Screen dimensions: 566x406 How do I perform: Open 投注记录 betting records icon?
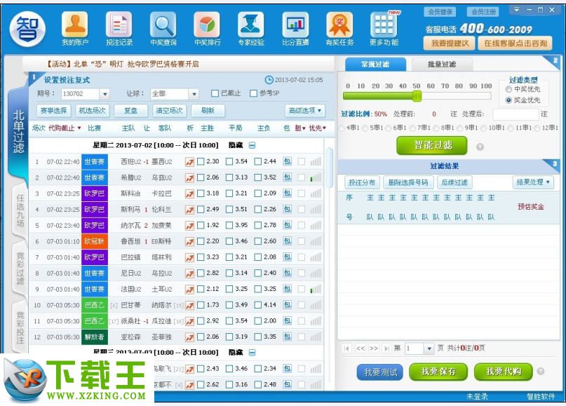119,27
